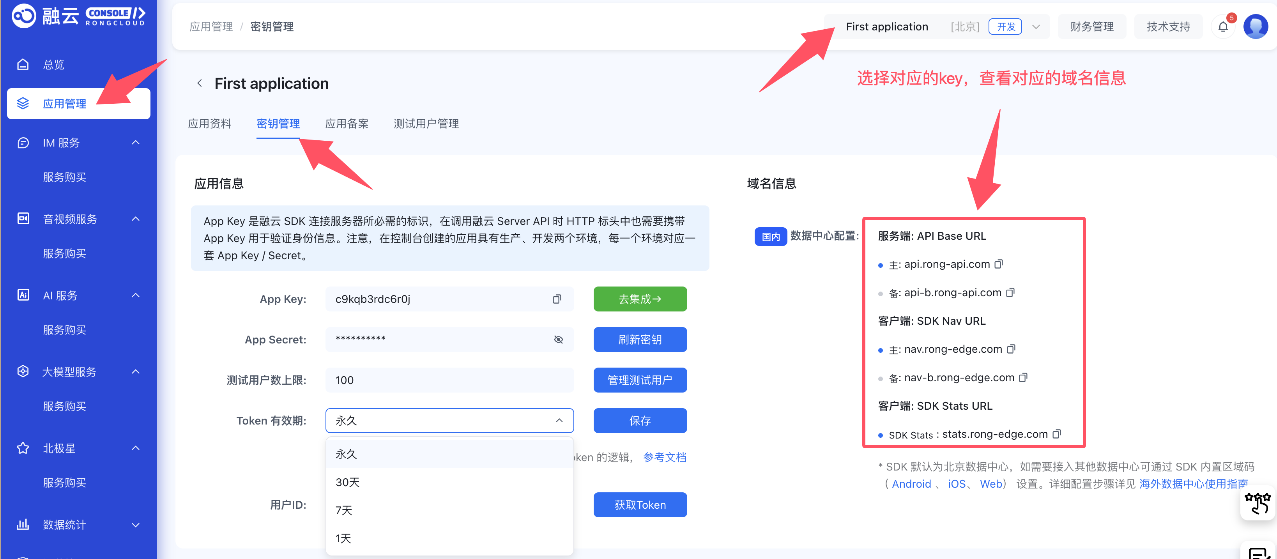Switch to the 测试用户管理 tab
The width and height of the screenshot is (1277, 559).
[426, 124]
